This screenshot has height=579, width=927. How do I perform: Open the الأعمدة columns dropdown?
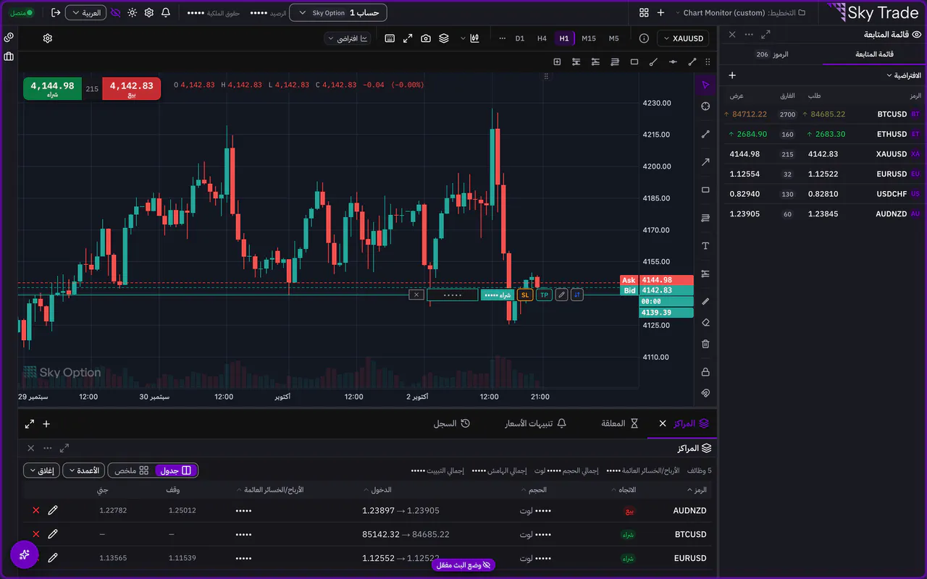coord(83,470)
